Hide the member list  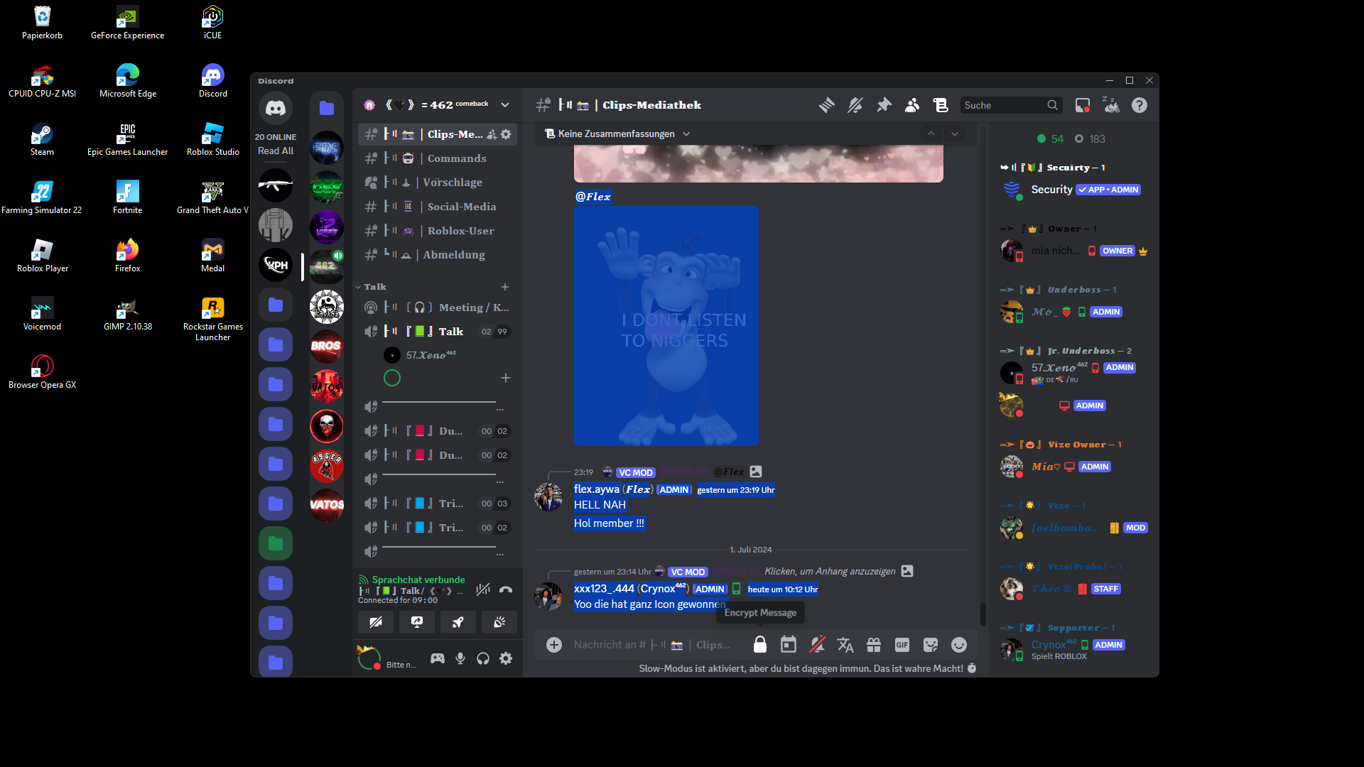912,105
